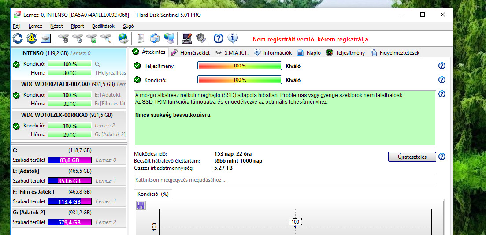Click the INTENSO 30 °C temperature bar
The image size is (486, 235).
tap(70, 73)
